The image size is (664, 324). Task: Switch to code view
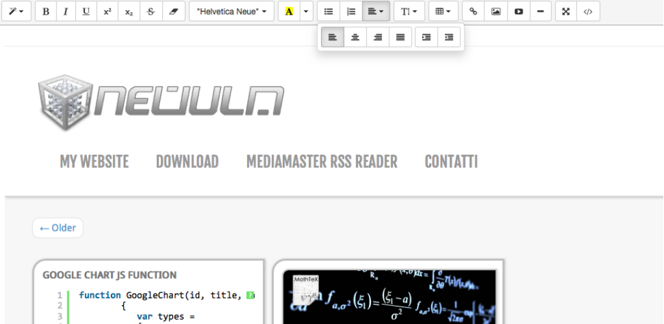point(587,12)
